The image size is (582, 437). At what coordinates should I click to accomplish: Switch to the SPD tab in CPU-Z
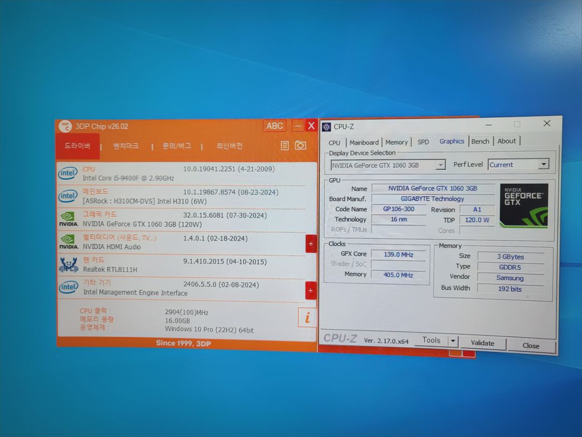click(x=423, y=142)
